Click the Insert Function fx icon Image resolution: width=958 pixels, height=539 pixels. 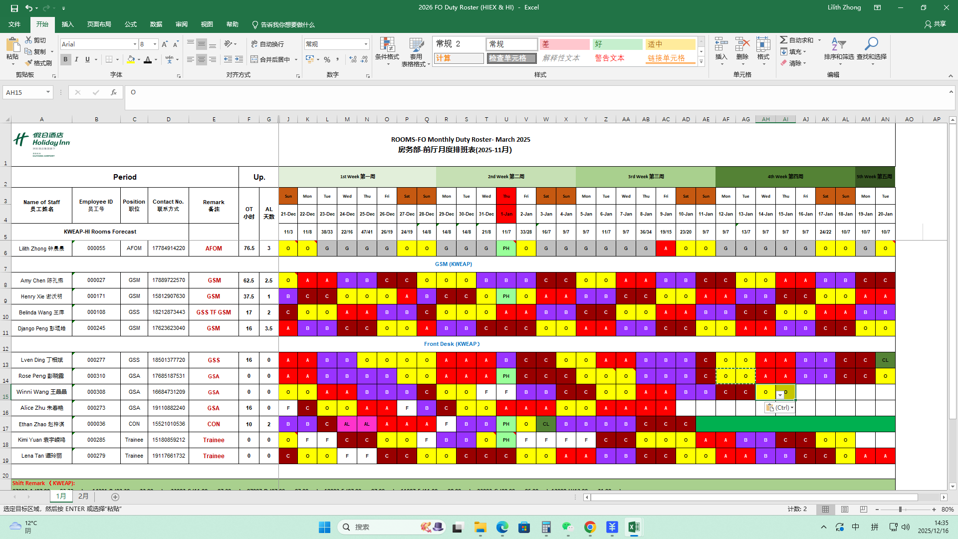pyautogui.click(x=114, y=92)
